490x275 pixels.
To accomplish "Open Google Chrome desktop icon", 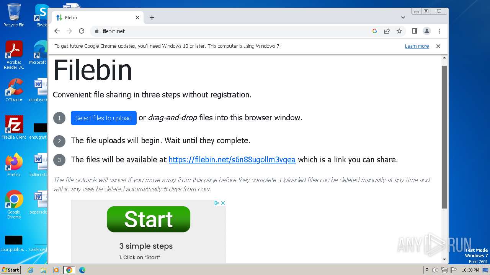I will click(14, 205).
